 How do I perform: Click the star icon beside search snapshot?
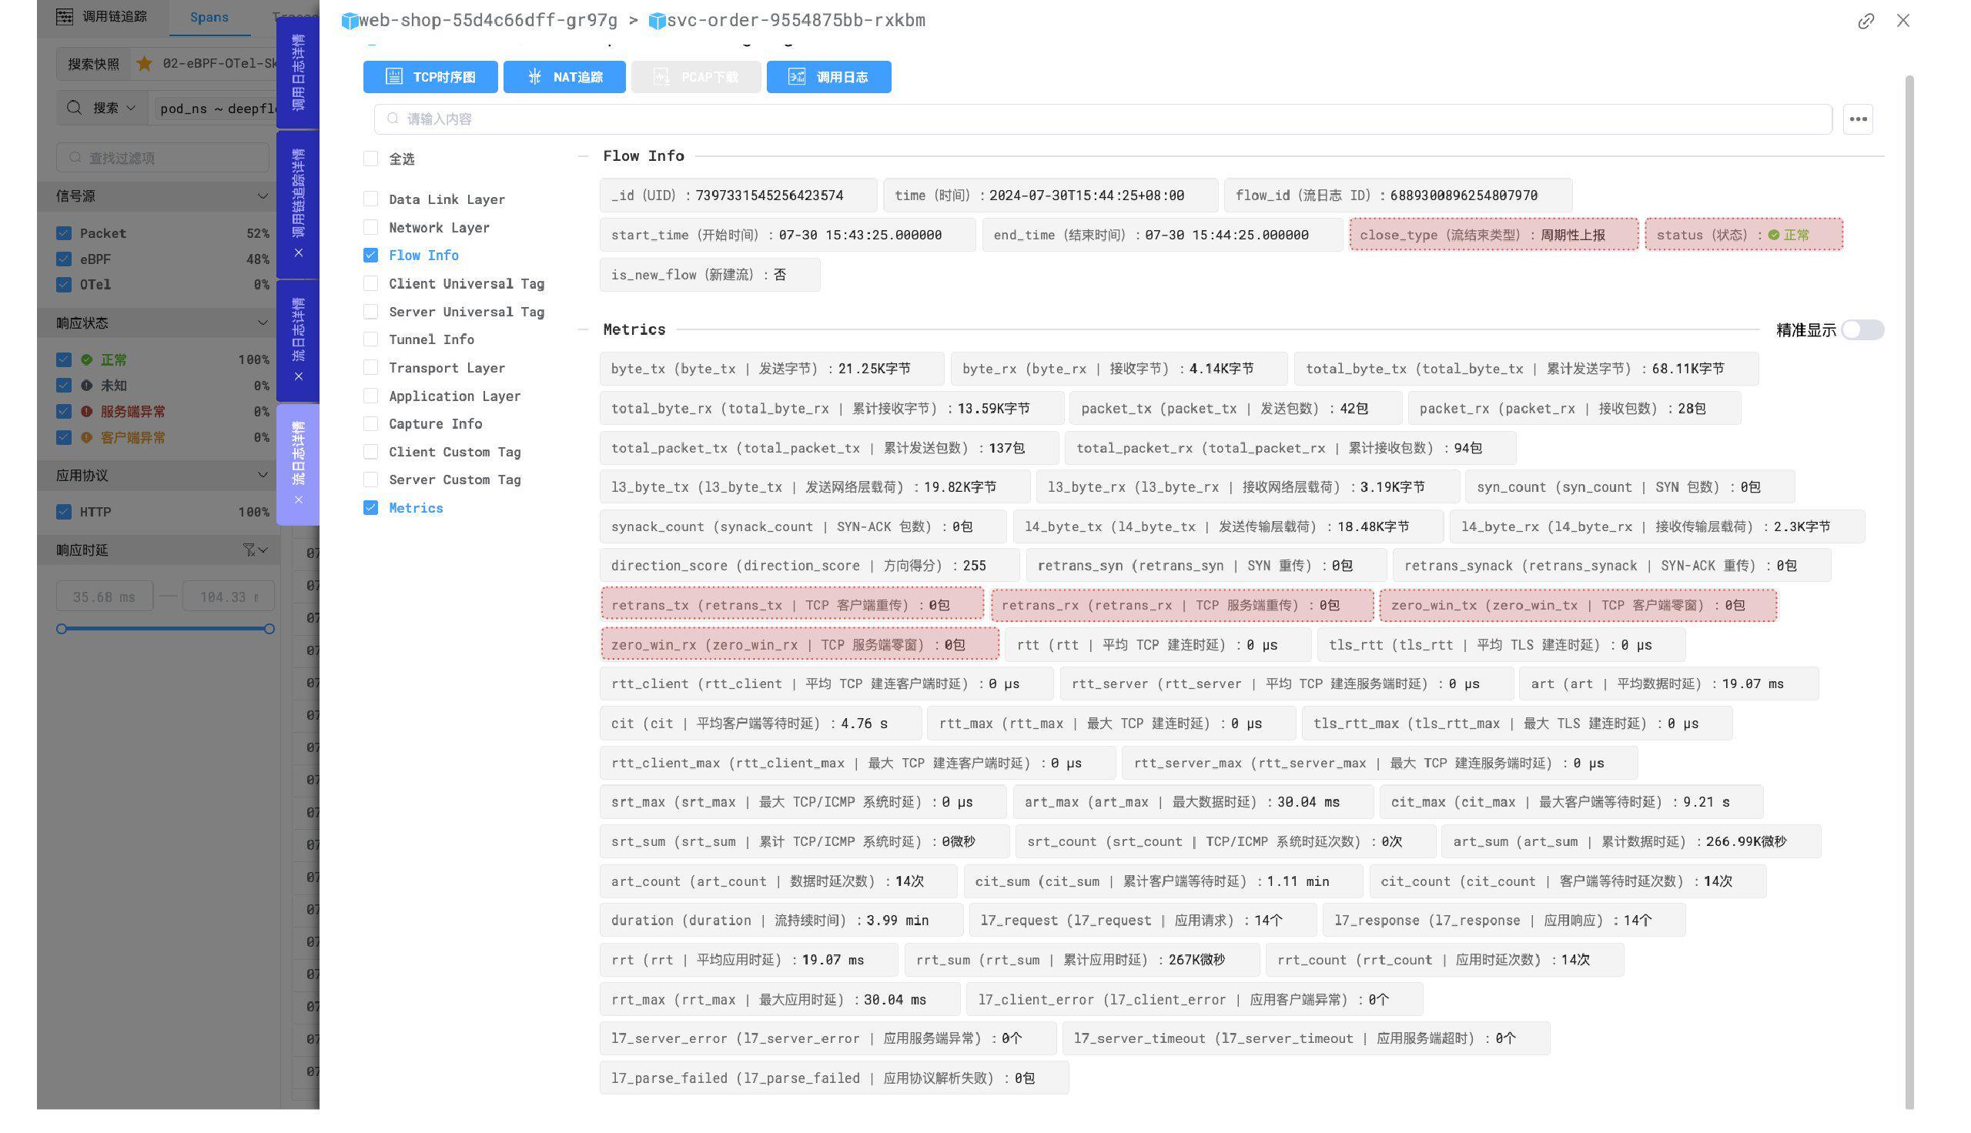(x=144, y=64)
